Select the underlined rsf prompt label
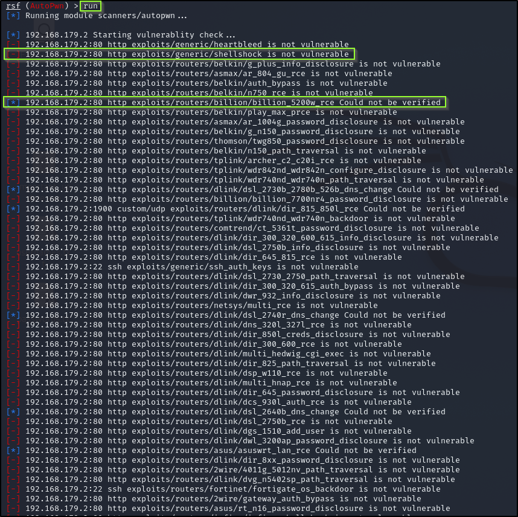 coord(12,6)
